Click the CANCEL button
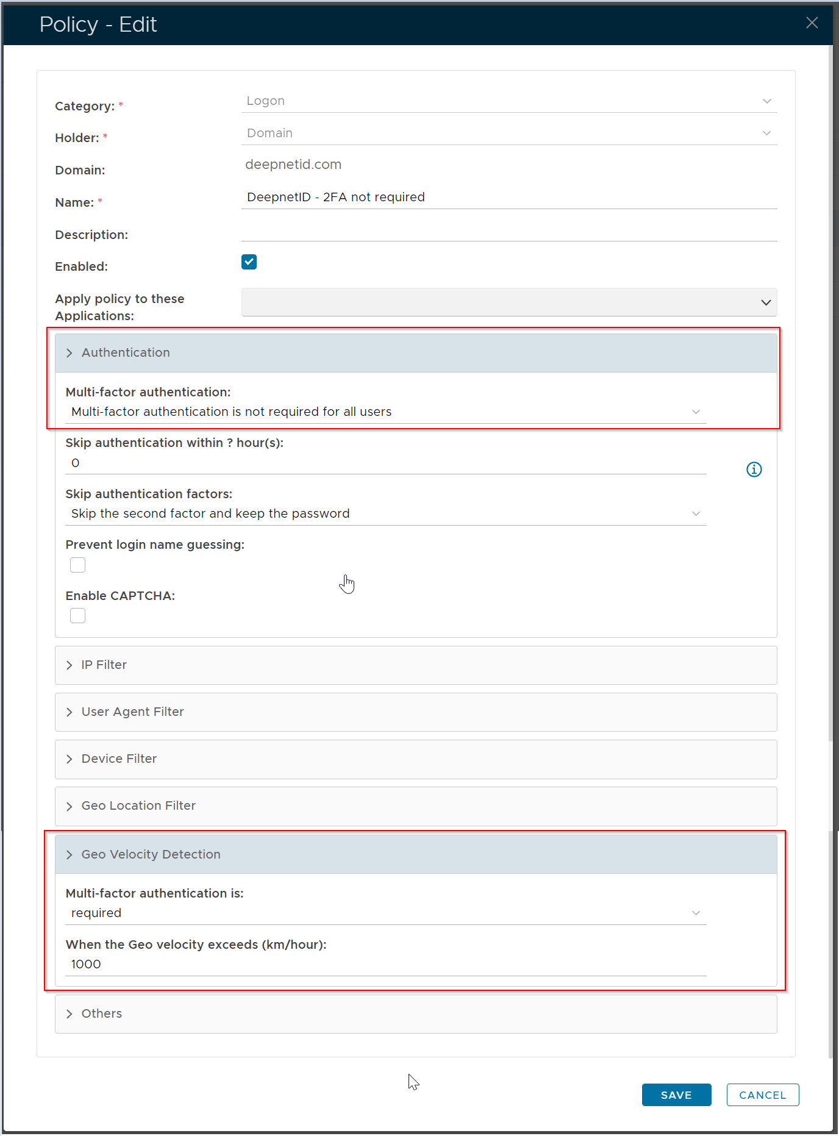 (762, 1095)
